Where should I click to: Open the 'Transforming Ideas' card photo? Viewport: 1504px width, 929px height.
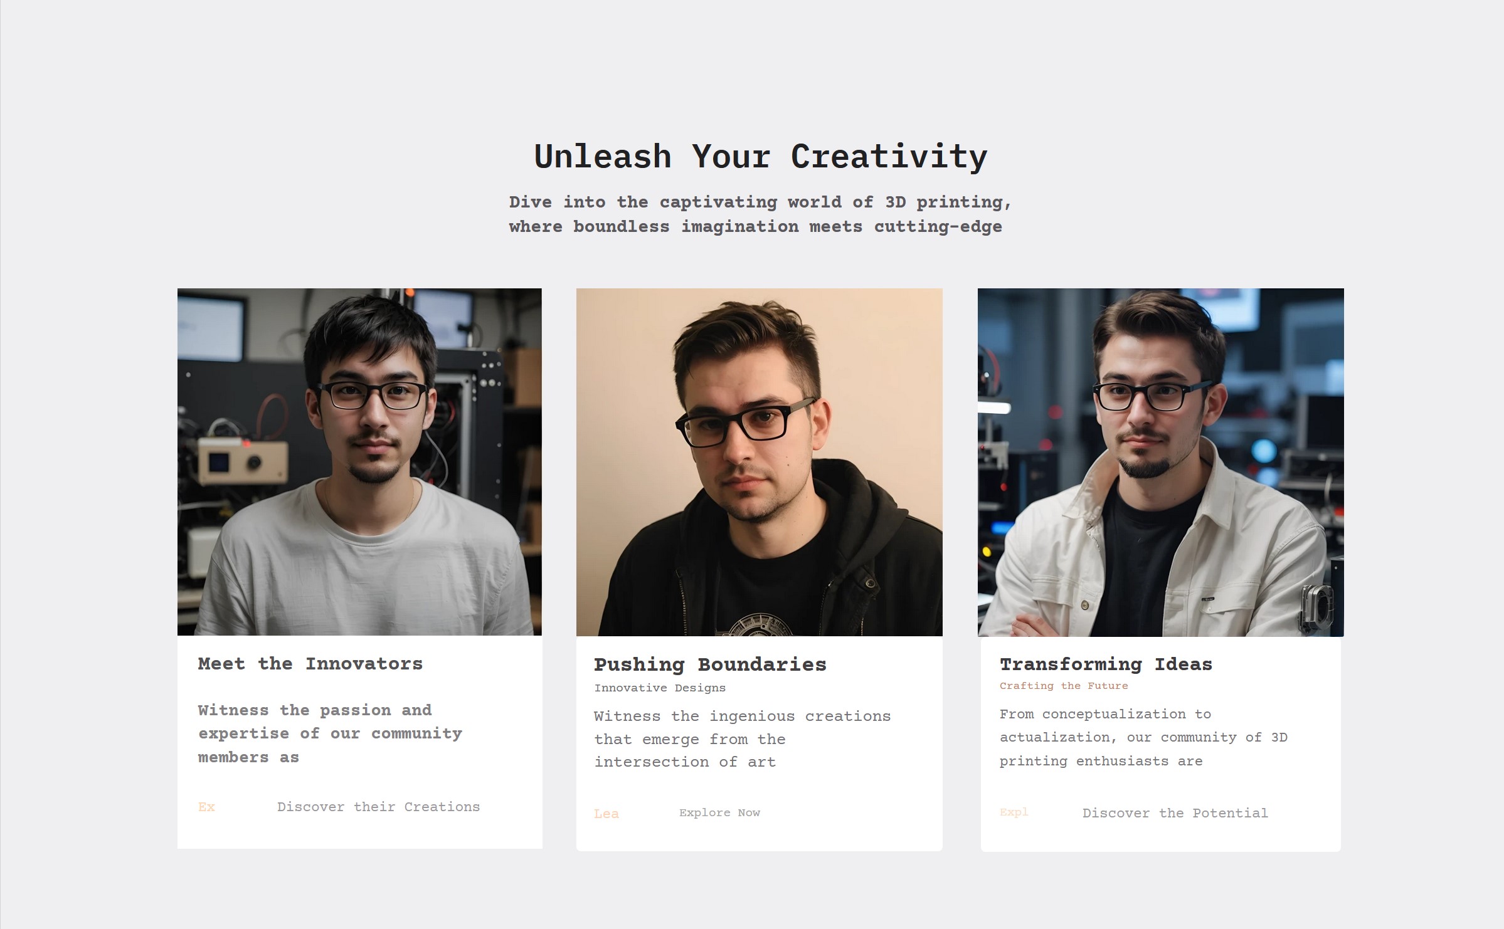click(x=1160, y=462)
